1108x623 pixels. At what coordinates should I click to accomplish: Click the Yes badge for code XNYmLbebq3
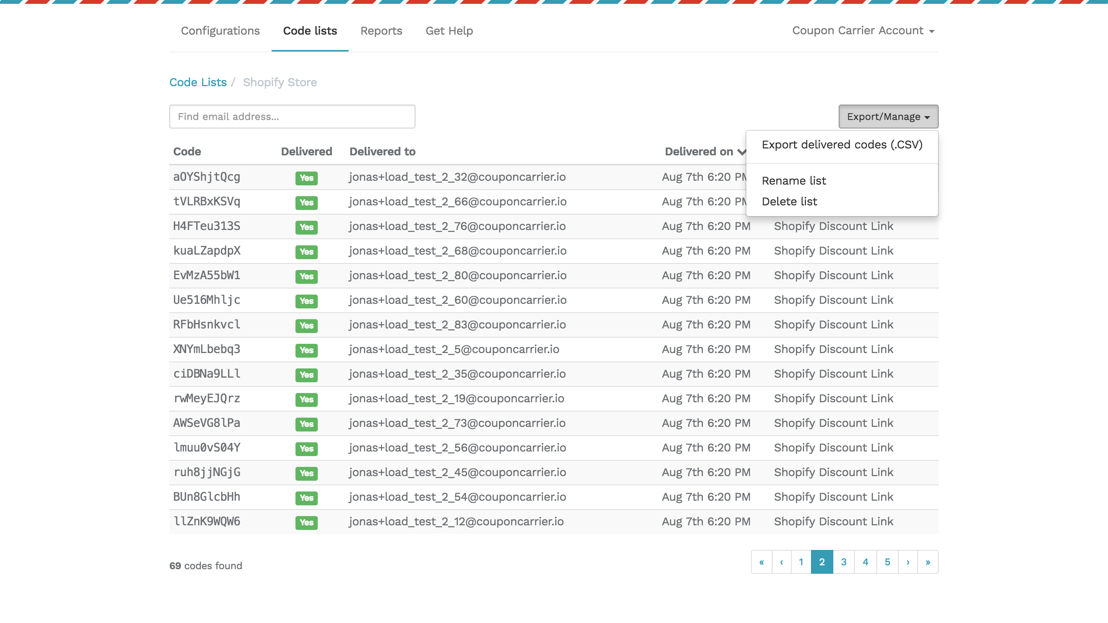306,350
